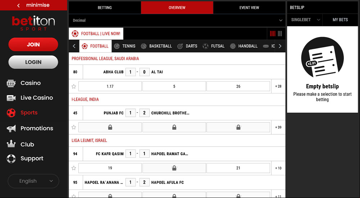Click the ice hockey puck icon

point(266,46)
